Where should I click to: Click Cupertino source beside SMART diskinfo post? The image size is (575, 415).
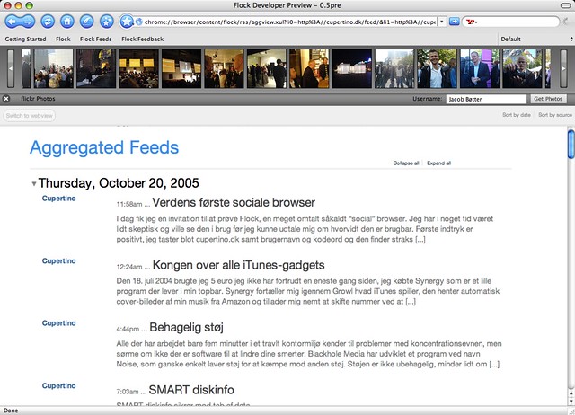pyautogui.click(x=58, y=386)
